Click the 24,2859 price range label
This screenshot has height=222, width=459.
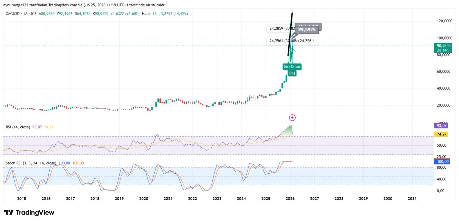[281, 29]
